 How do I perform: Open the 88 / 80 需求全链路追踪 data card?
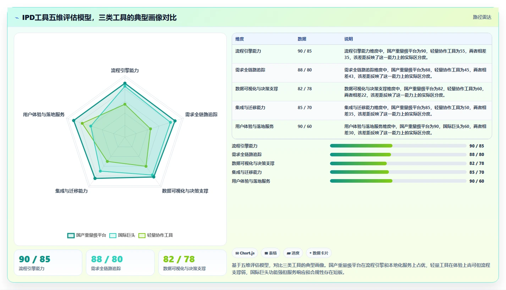pos(120,263)
